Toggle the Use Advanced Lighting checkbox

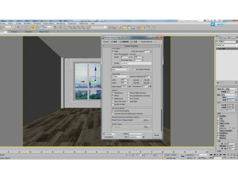pos(113,111)
